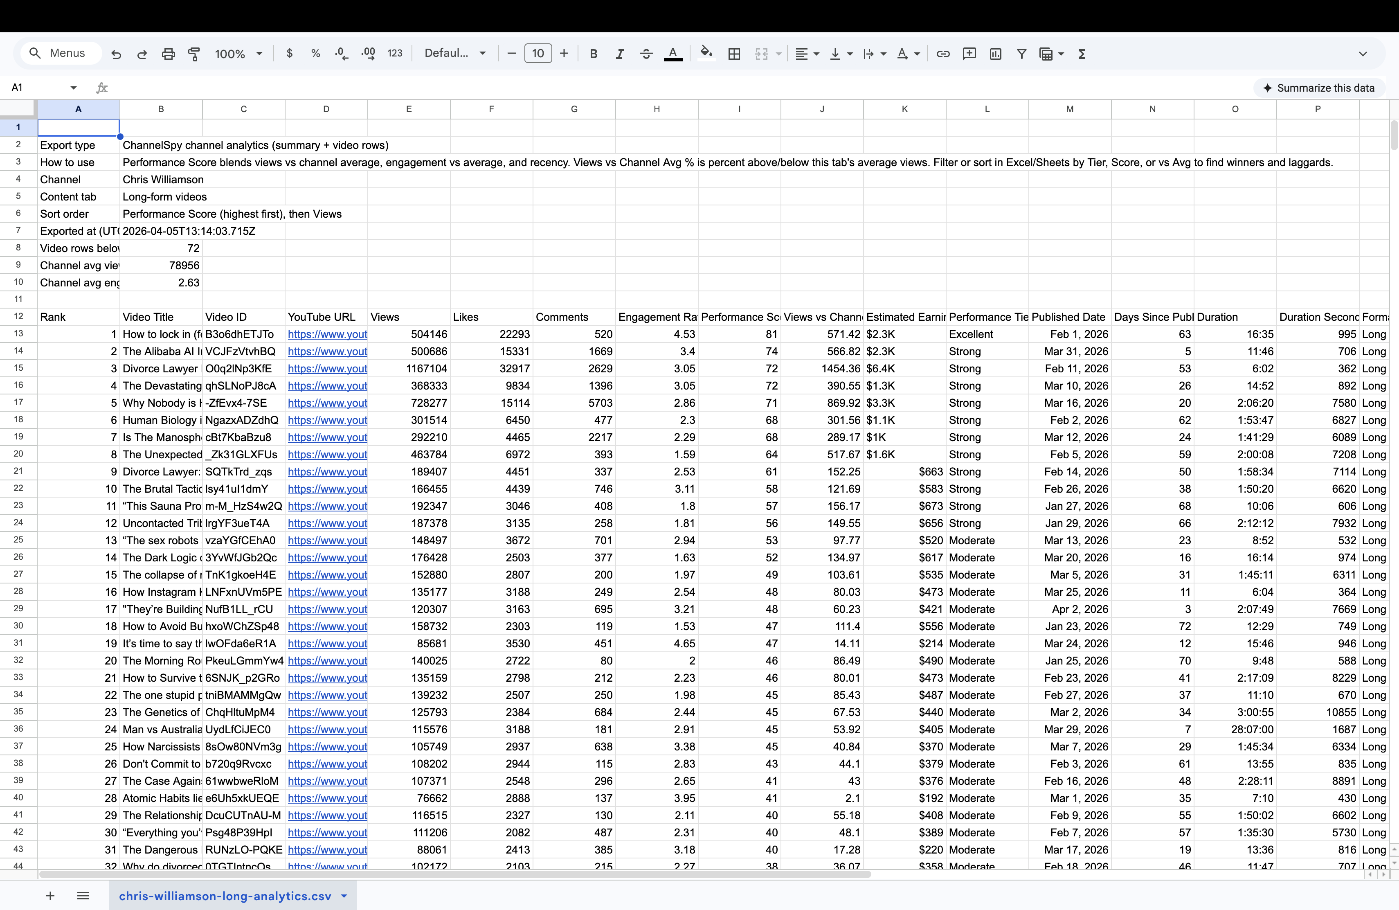Expand the Default font dropdown
Image resolution: width=1399 pixels, height=910 pixels.
[455, 54]
